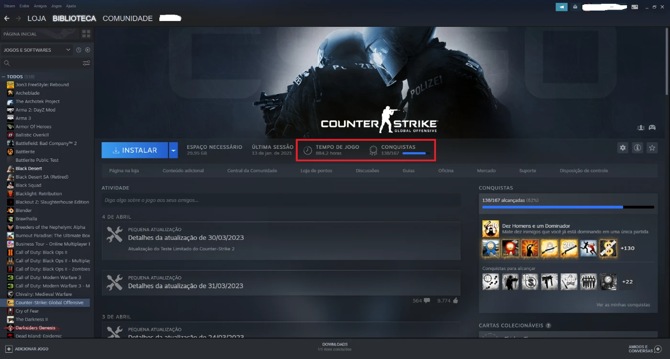The height and width of the screenshot is (359, 670).
Task: Like the 31/03/2023 update thumbs up
Action: (455, 301)
